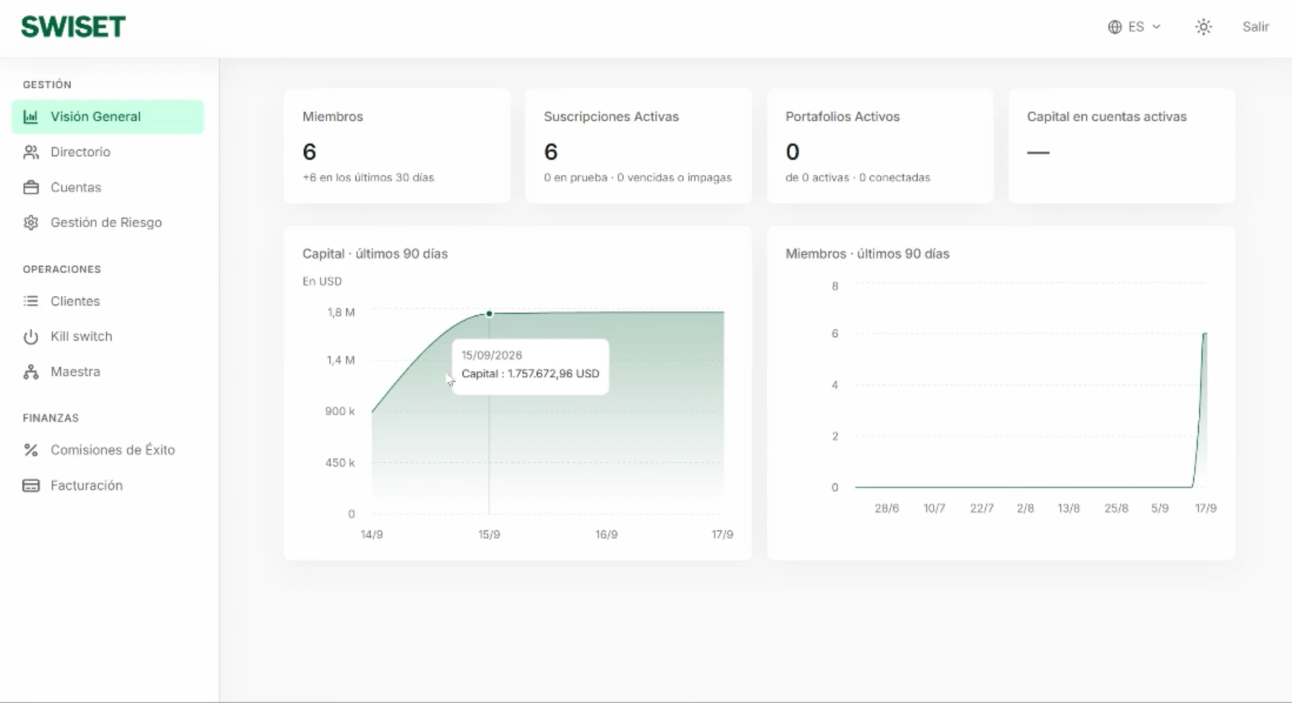Image resolution: width=1292 pixels, height=703 pixels.
Task: Click the Directorio people icon
Action: click(31, 153)
